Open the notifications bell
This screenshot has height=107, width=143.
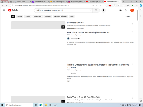(x=126, y=10)
